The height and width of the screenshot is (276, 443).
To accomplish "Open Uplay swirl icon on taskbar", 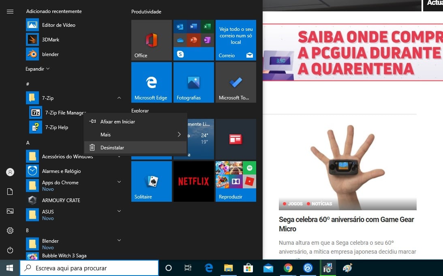I will pos(308,268).
